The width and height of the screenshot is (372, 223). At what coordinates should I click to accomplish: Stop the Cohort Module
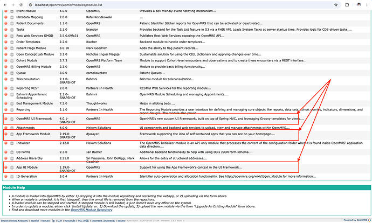(6, 60)
